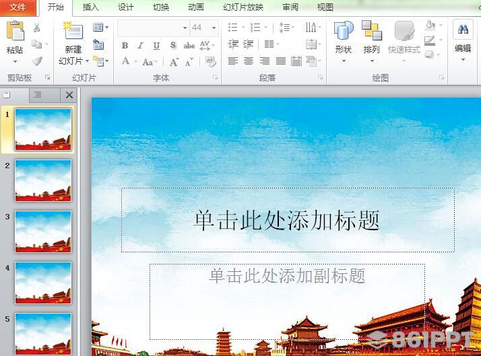
Task: Switch to the Insert tab
Action: pos(91,7)
